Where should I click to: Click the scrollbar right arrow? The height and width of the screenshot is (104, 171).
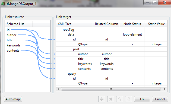[164, 89]
